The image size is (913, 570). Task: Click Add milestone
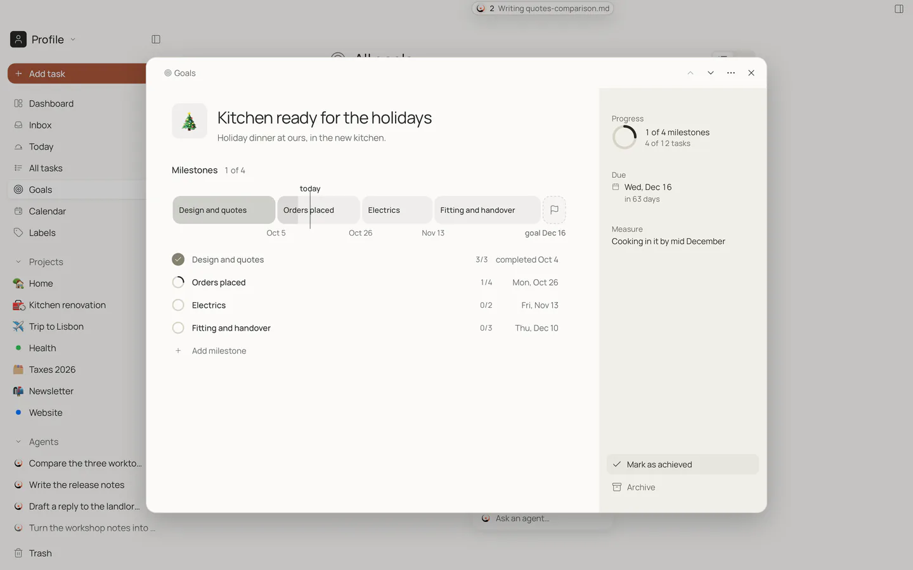coord(219,351)
